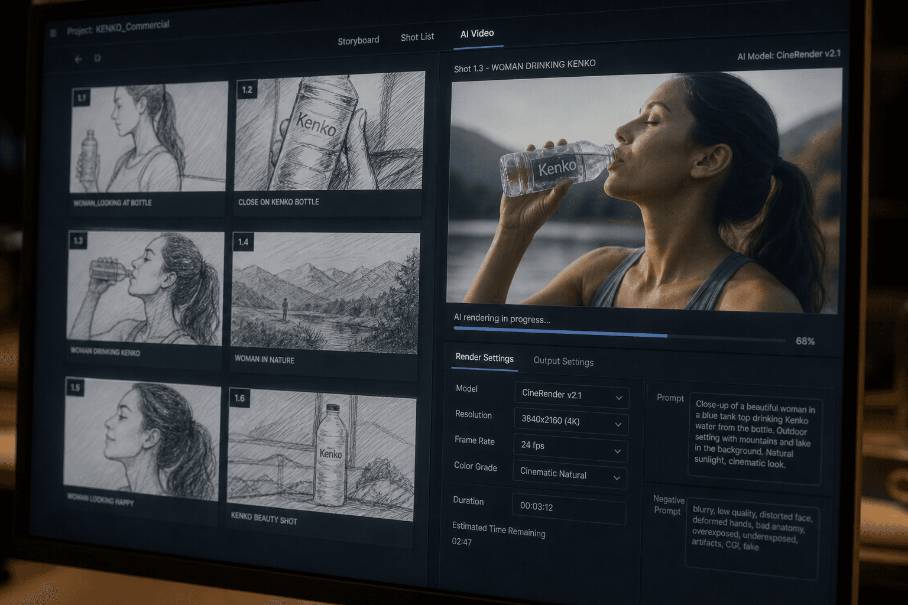Select storyboard frame 1.2 Close on Kenko Bottle

click(329, 142)
